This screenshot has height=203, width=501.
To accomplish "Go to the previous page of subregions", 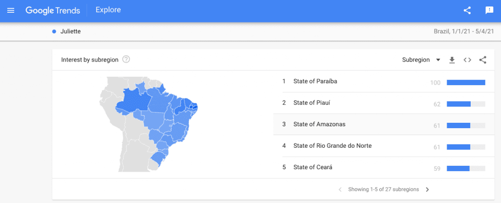I will pyautogui.click(x=340, y=190).
